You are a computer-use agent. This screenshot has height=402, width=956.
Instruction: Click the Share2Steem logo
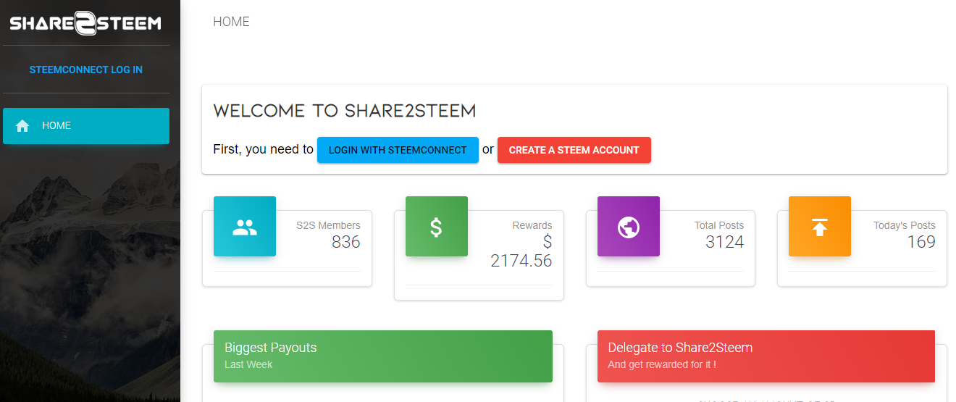tap(85, 23)
